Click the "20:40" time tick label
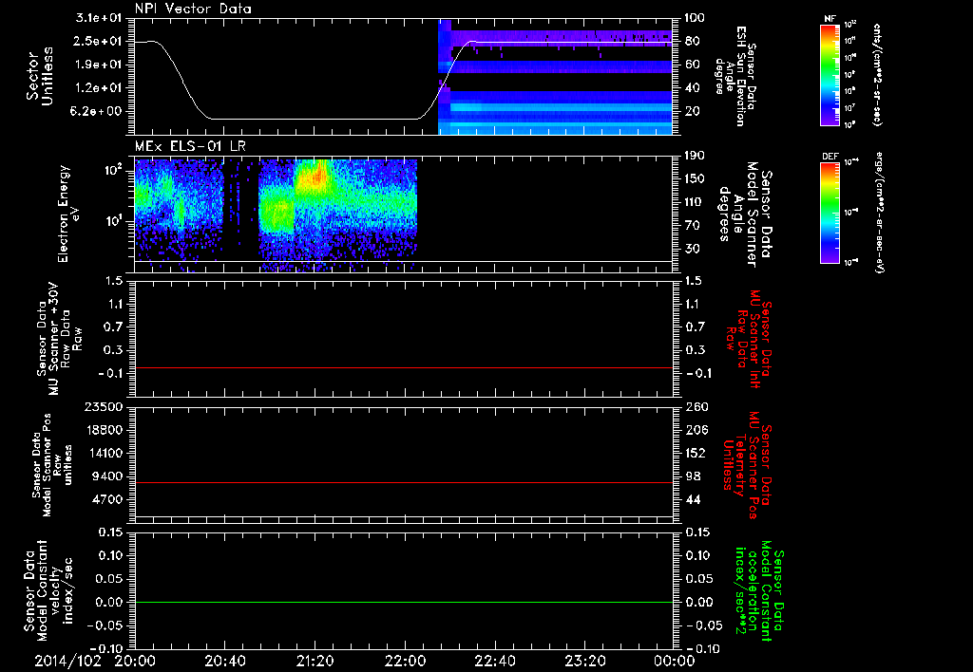973x672 pixels. tap(224, 661)
